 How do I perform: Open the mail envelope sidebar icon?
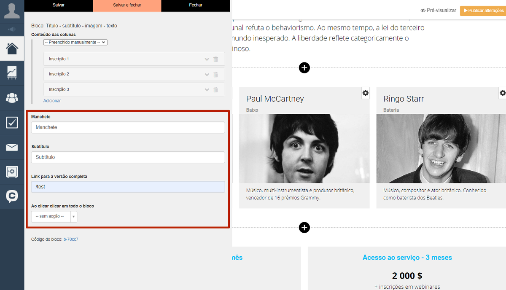12,147
